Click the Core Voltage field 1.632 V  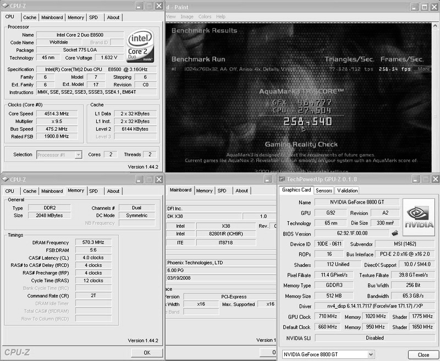tap(109, 58)
